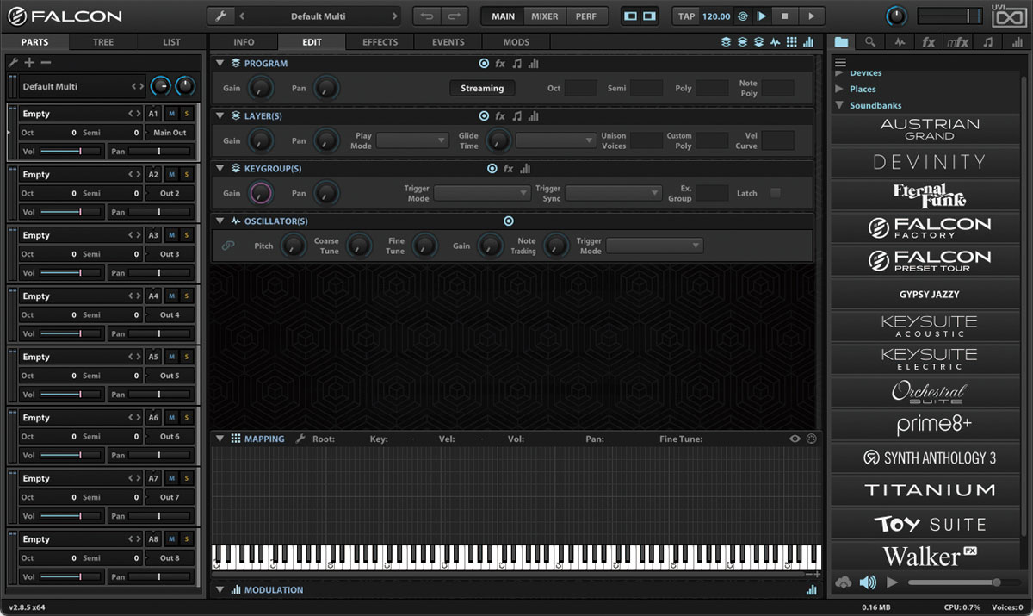Screen dimensions: 1033x616
Task: Open the keygroup Trigger Mode dropdown
Action: pyautogui.click(x=481, y=193)
